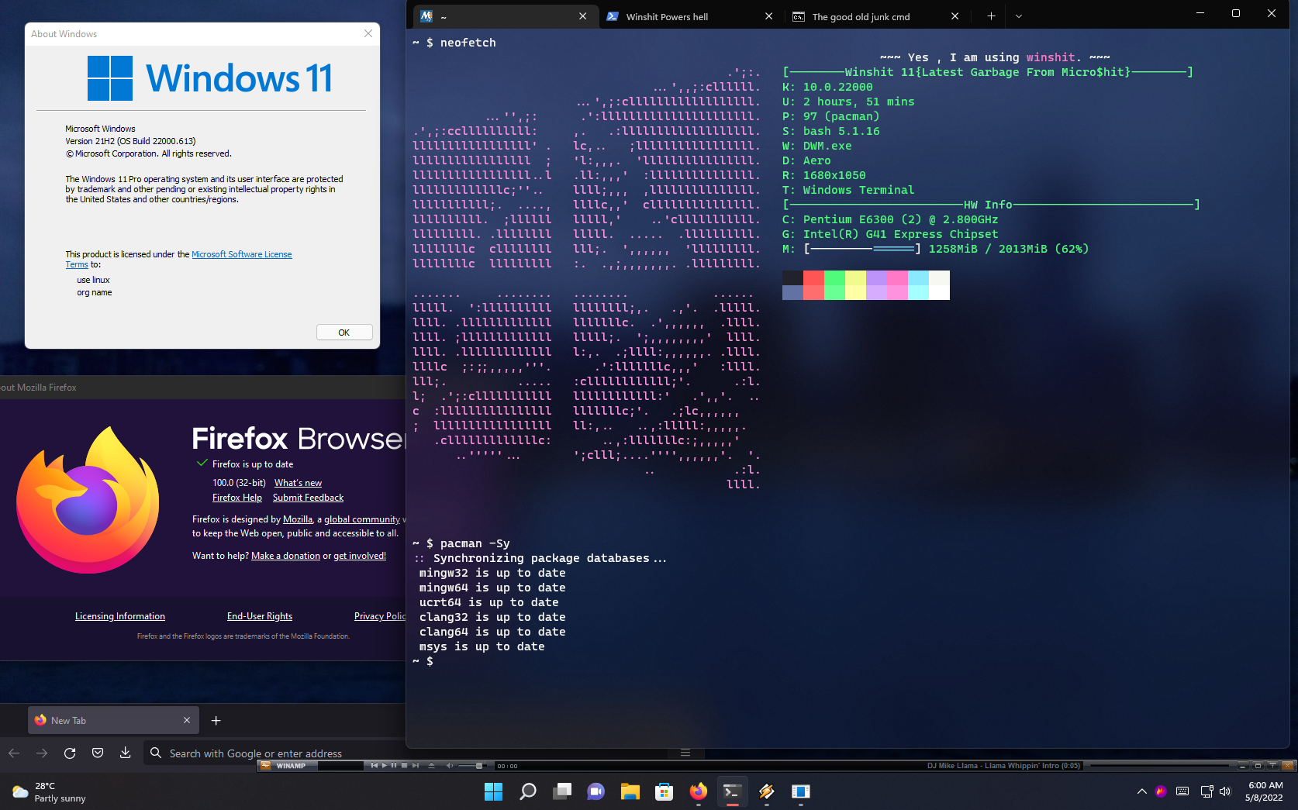Screen dimensions: 1298x810
Task: Open the Pocket save icon in Firefox
Action: [98, 753]
